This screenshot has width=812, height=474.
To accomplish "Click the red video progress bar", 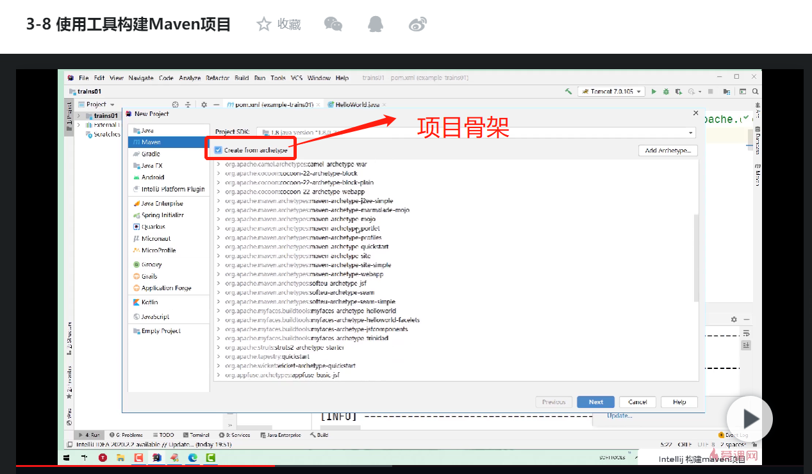I will click(145, 466).
